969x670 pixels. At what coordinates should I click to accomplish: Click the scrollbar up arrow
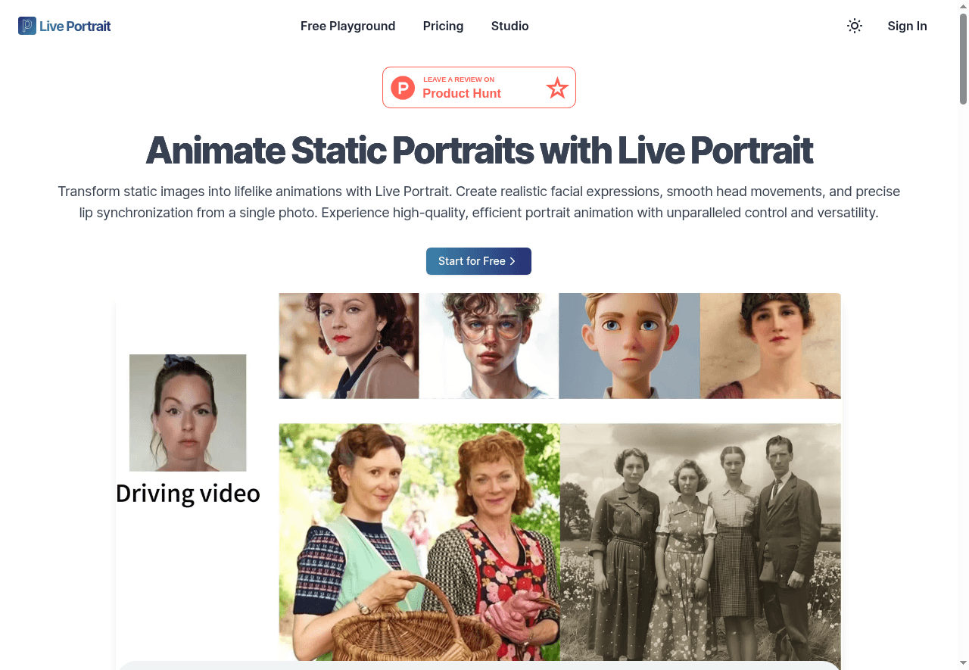tap(963, 5)
